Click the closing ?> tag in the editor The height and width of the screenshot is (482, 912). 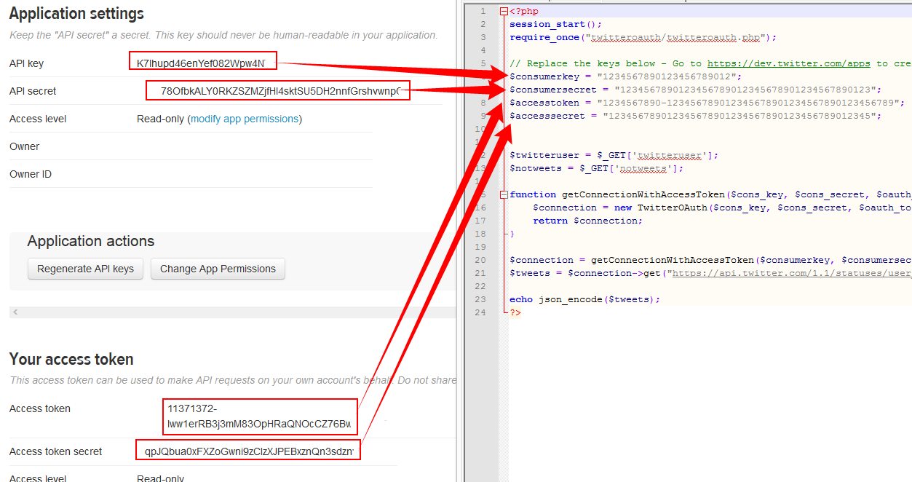point(515,312)
